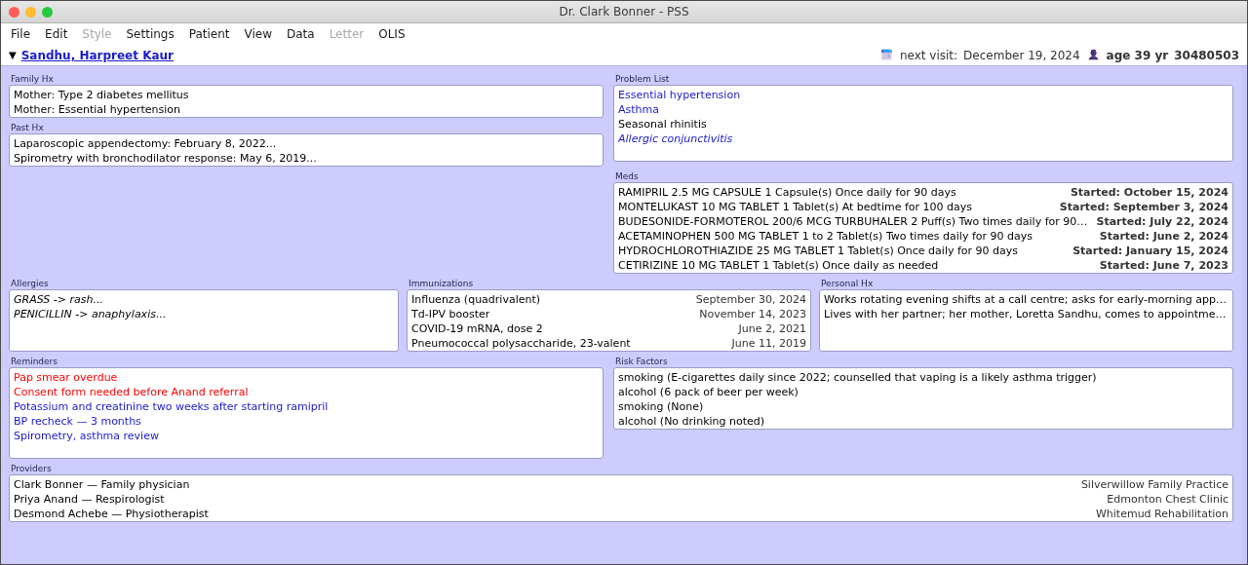Select COVID-19 mRNA, dose 2 immunization
The width and height of the screenshot is (1248, 565).
(x=608, y=329)
